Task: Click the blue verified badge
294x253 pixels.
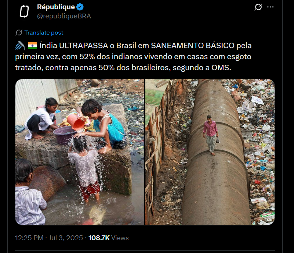Action: pos(80,7)
